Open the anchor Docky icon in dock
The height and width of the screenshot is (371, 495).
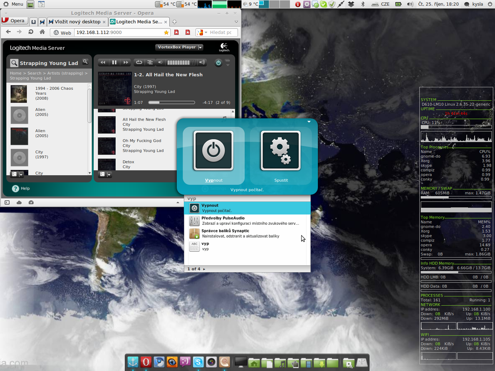[x=133, y=362]
